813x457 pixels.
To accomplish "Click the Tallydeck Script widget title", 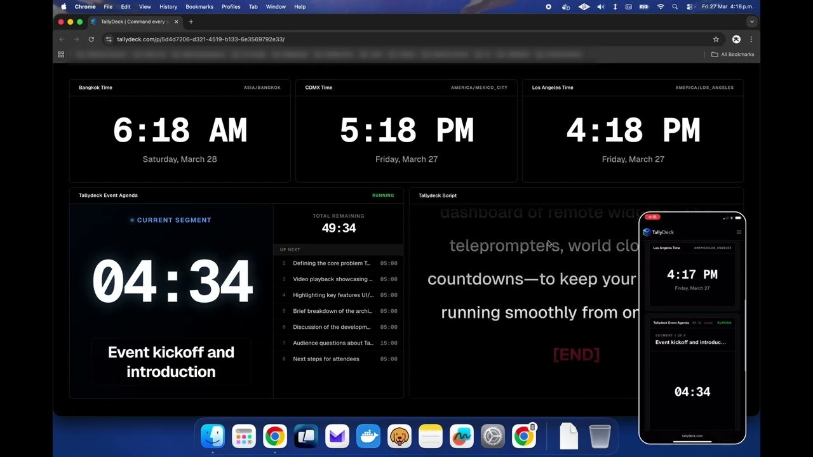I will (x=438, y=195).
